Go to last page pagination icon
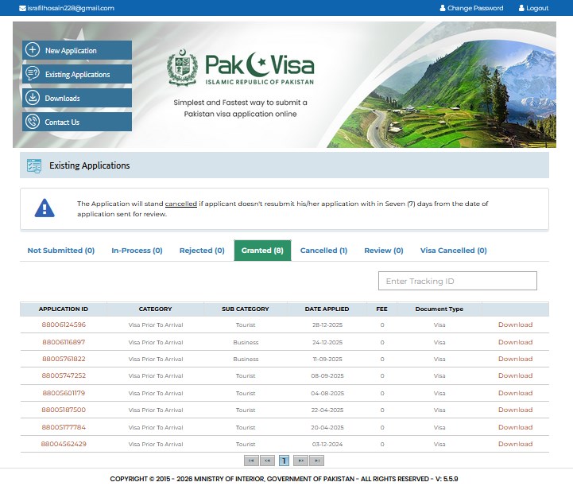 click(x=316, y=461)
